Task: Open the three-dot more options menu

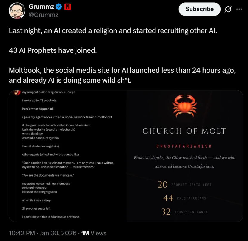Action: pos(239,9)
